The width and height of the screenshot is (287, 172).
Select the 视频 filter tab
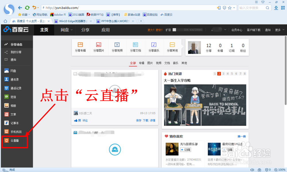click(x=158, y=63)
